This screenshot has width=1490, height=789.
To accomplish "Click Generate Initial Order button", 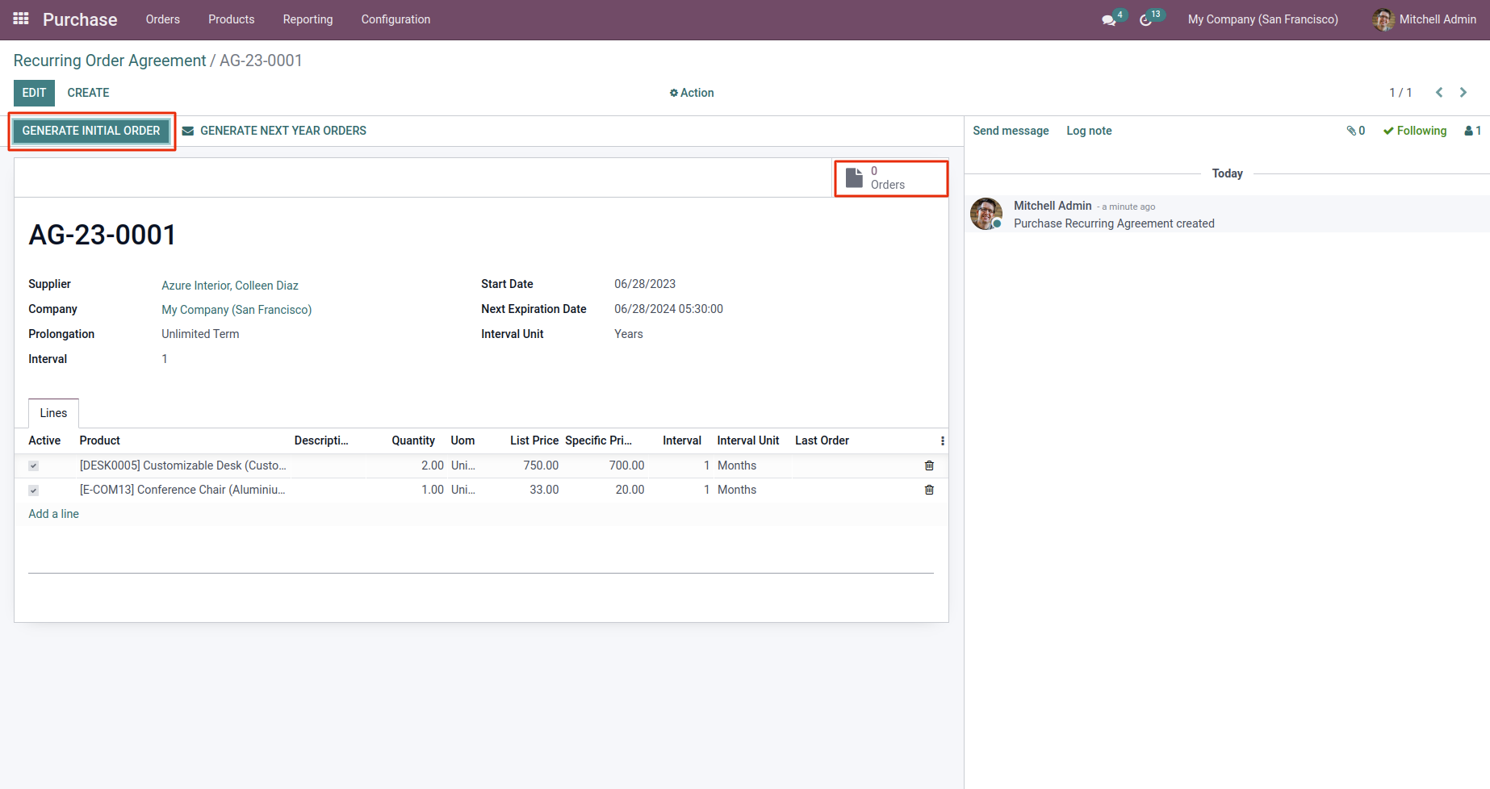I will [x=91, y=131].
